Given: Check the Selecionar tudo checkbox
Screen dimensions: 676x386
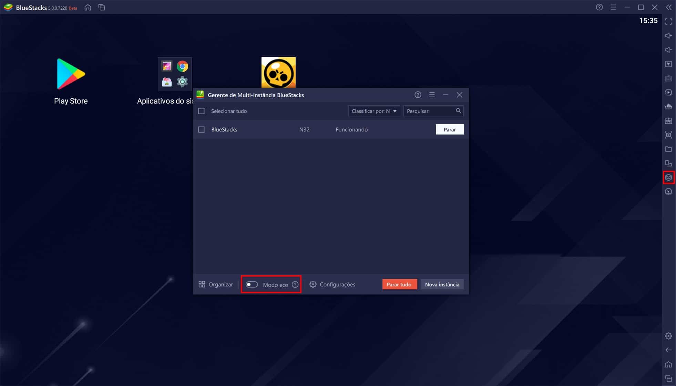Looking at the screenshot, I should coord(202,111).
